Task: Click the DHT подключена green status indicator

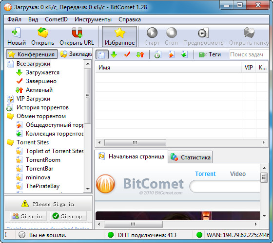Action: [x=111, y=235]
